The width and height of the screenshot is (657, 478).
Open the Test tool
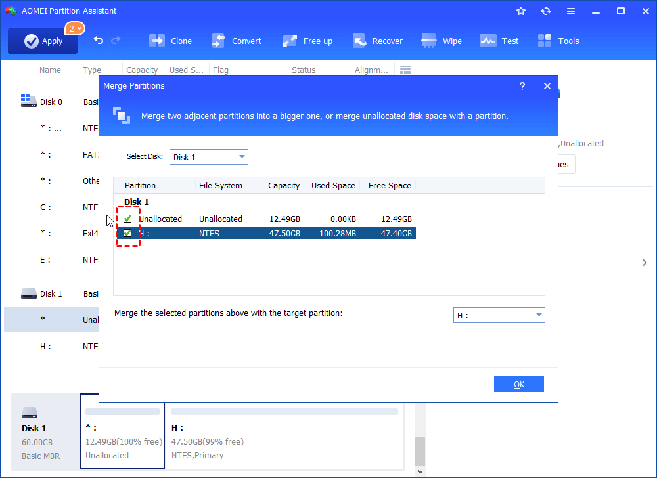tap(499, 41)
